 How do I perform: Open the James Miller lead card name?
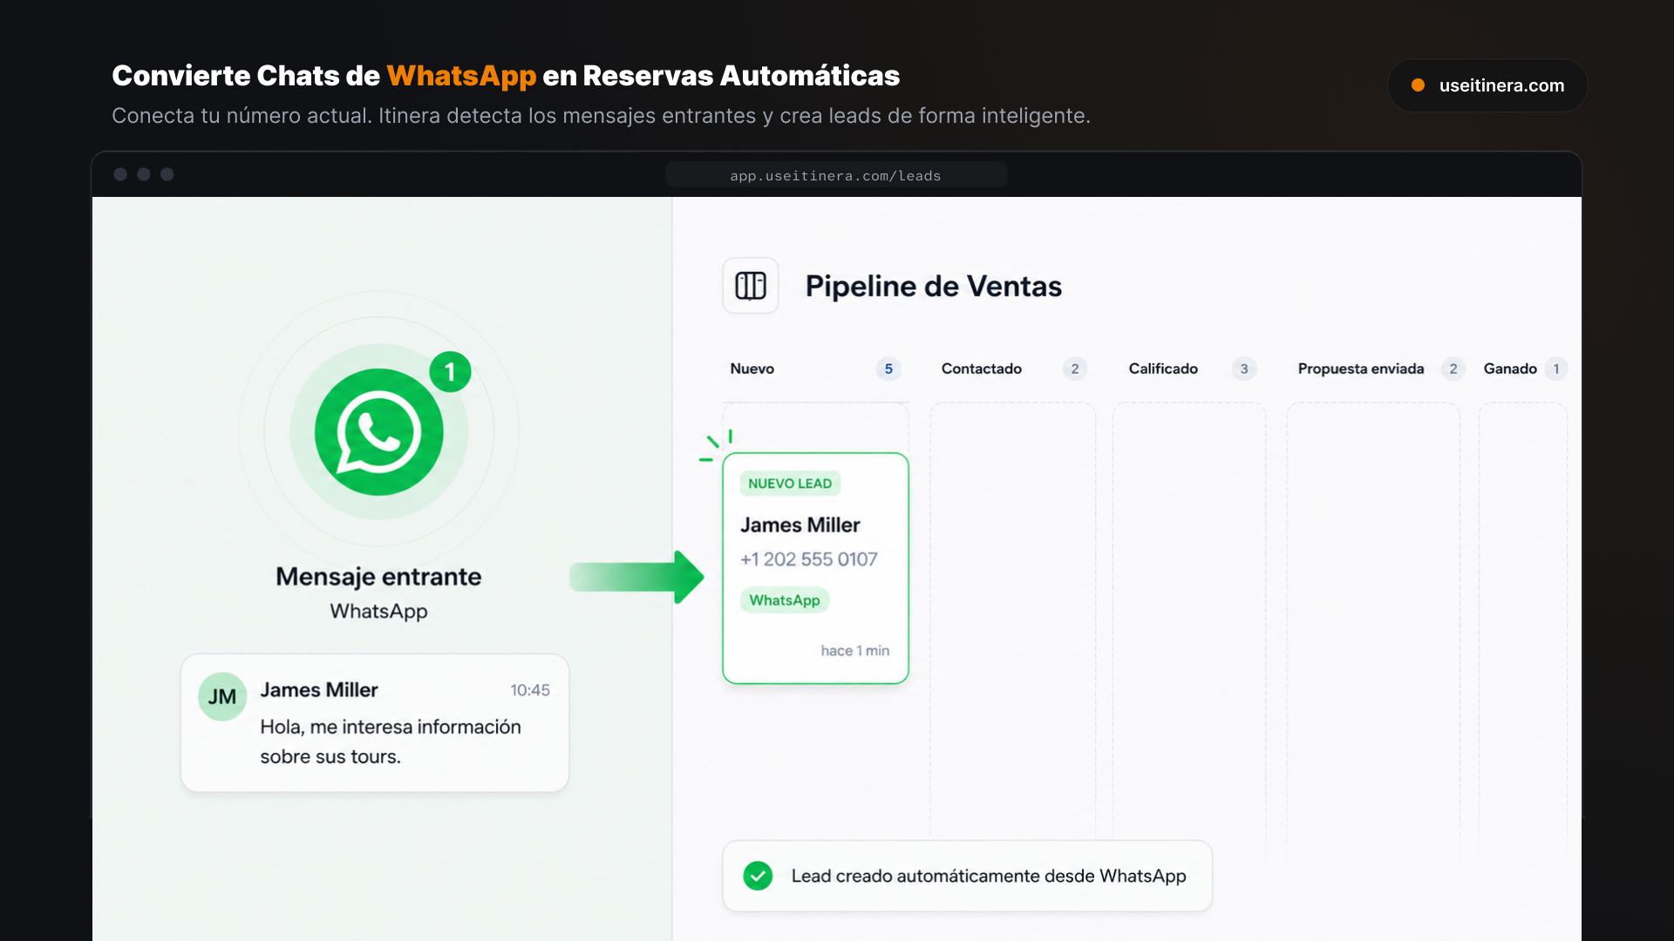[800, 525]
